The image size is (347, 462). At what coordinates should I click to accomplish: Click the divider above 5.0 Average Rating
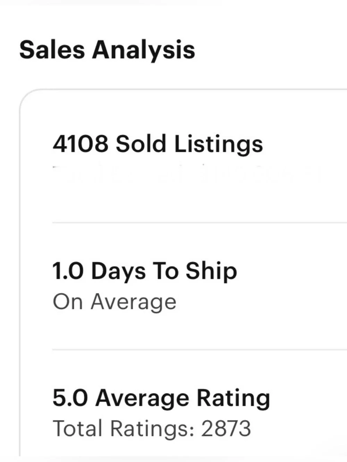200,350
